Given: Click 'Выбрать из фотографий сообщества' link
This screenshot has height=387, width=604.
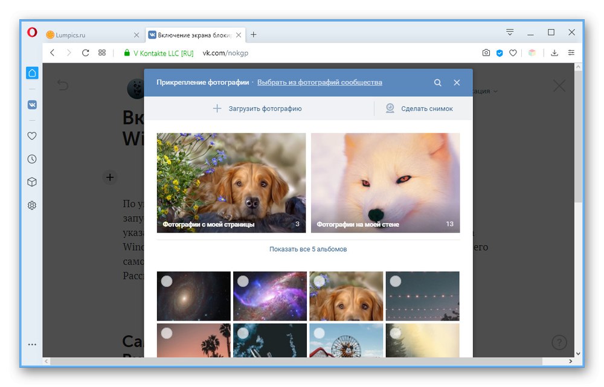Looking at the screenshot, I should point(320,82).
